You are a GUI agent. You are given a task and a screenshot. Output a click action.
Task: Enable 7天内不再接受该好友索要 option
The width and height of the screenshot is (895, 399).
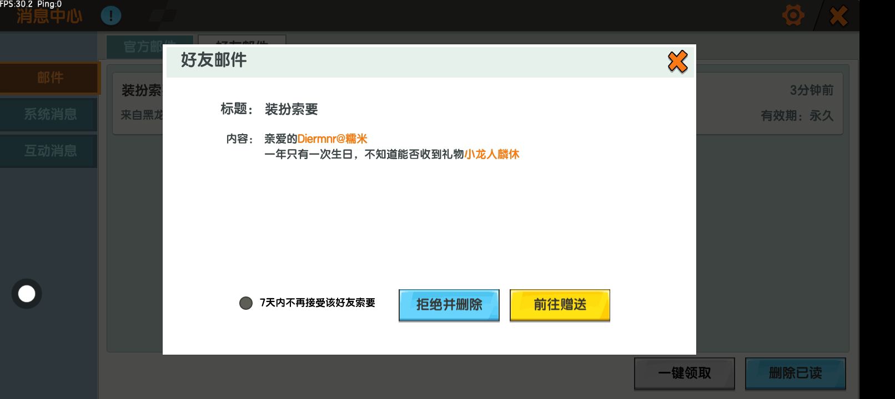click(x=246, y=303)
